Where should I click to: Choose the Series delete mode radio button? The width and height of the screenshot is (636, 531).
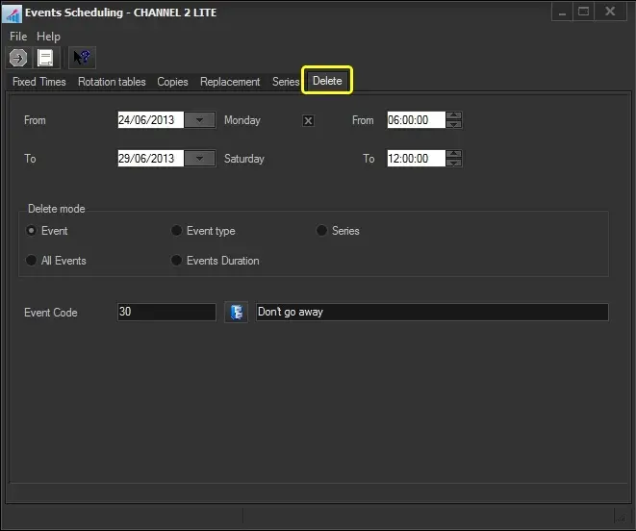[321, 231]
